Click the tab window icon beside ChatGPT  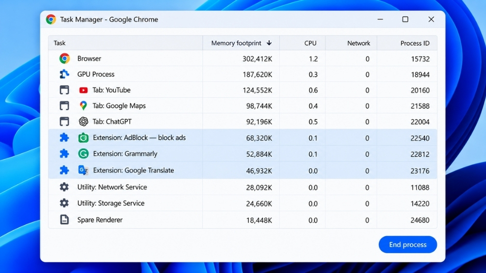tap(64, 121)
